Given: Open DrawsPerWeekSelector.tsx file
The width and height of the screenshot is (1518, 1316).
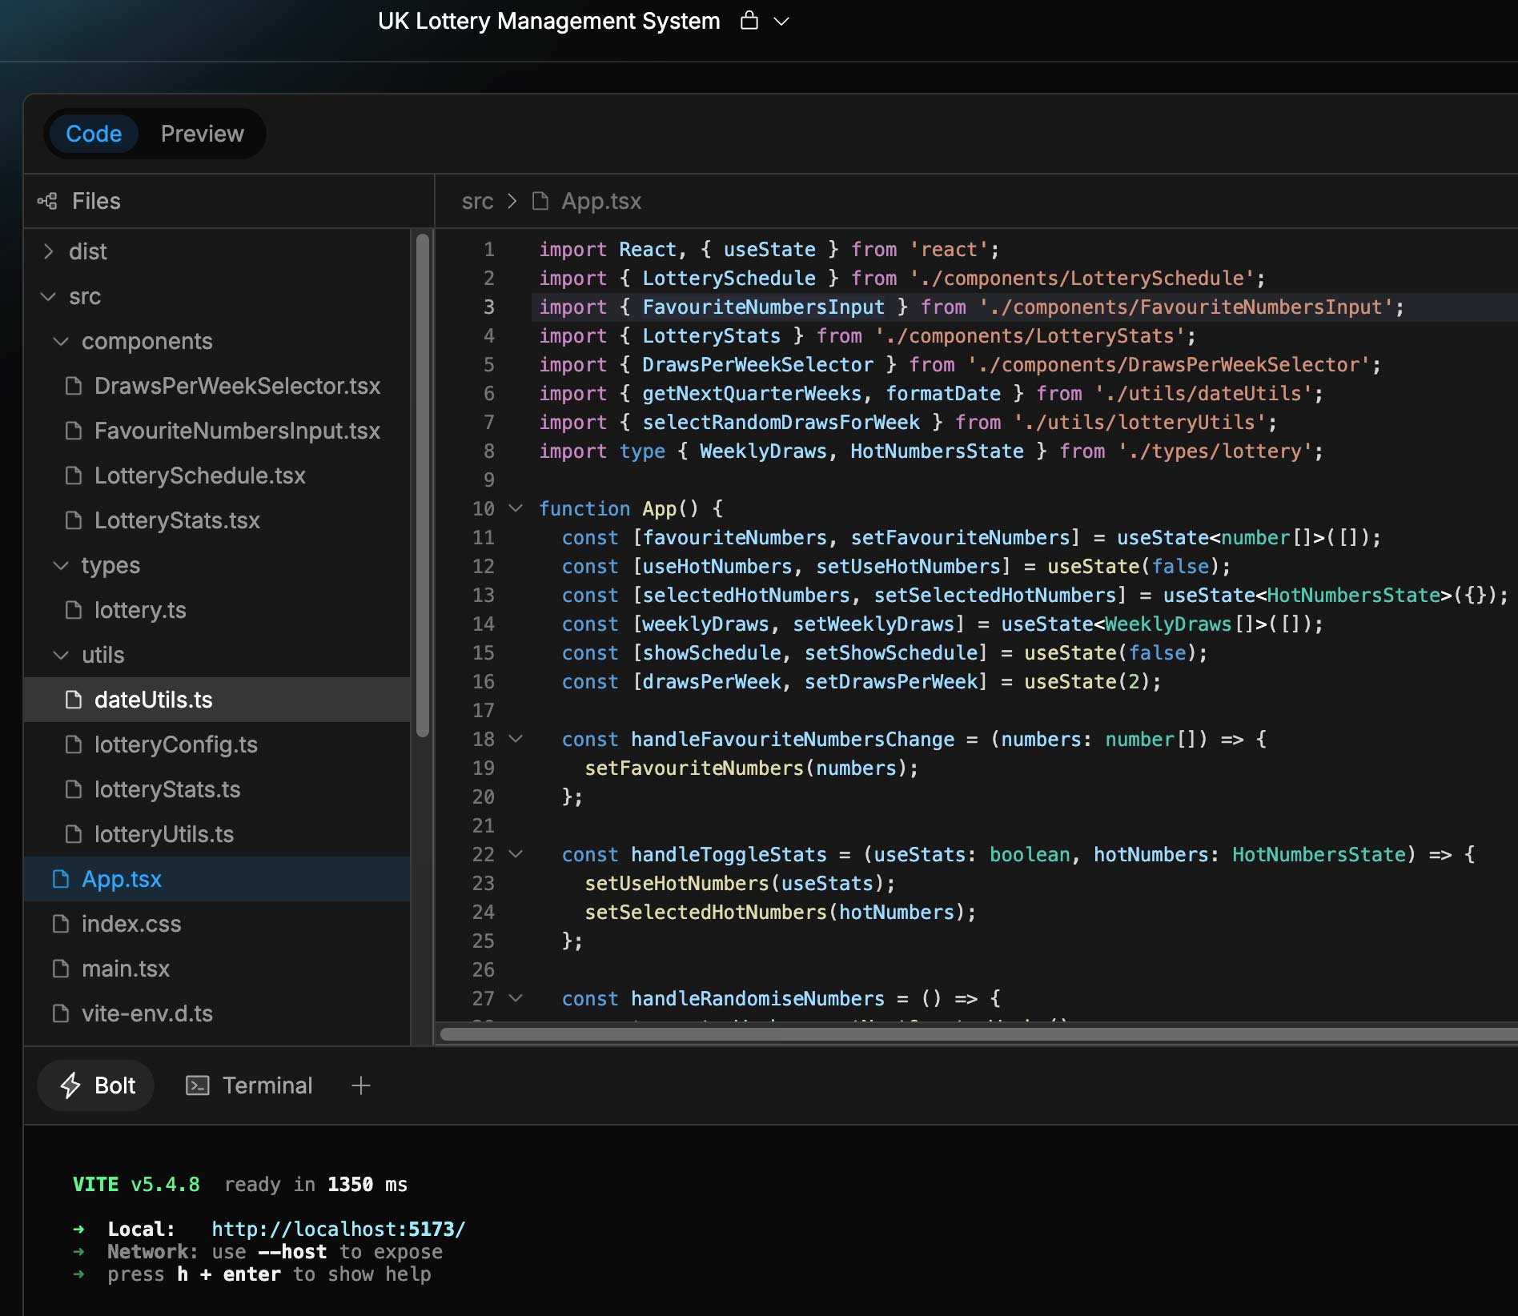Looking at the screenshot, I should 217,386.
